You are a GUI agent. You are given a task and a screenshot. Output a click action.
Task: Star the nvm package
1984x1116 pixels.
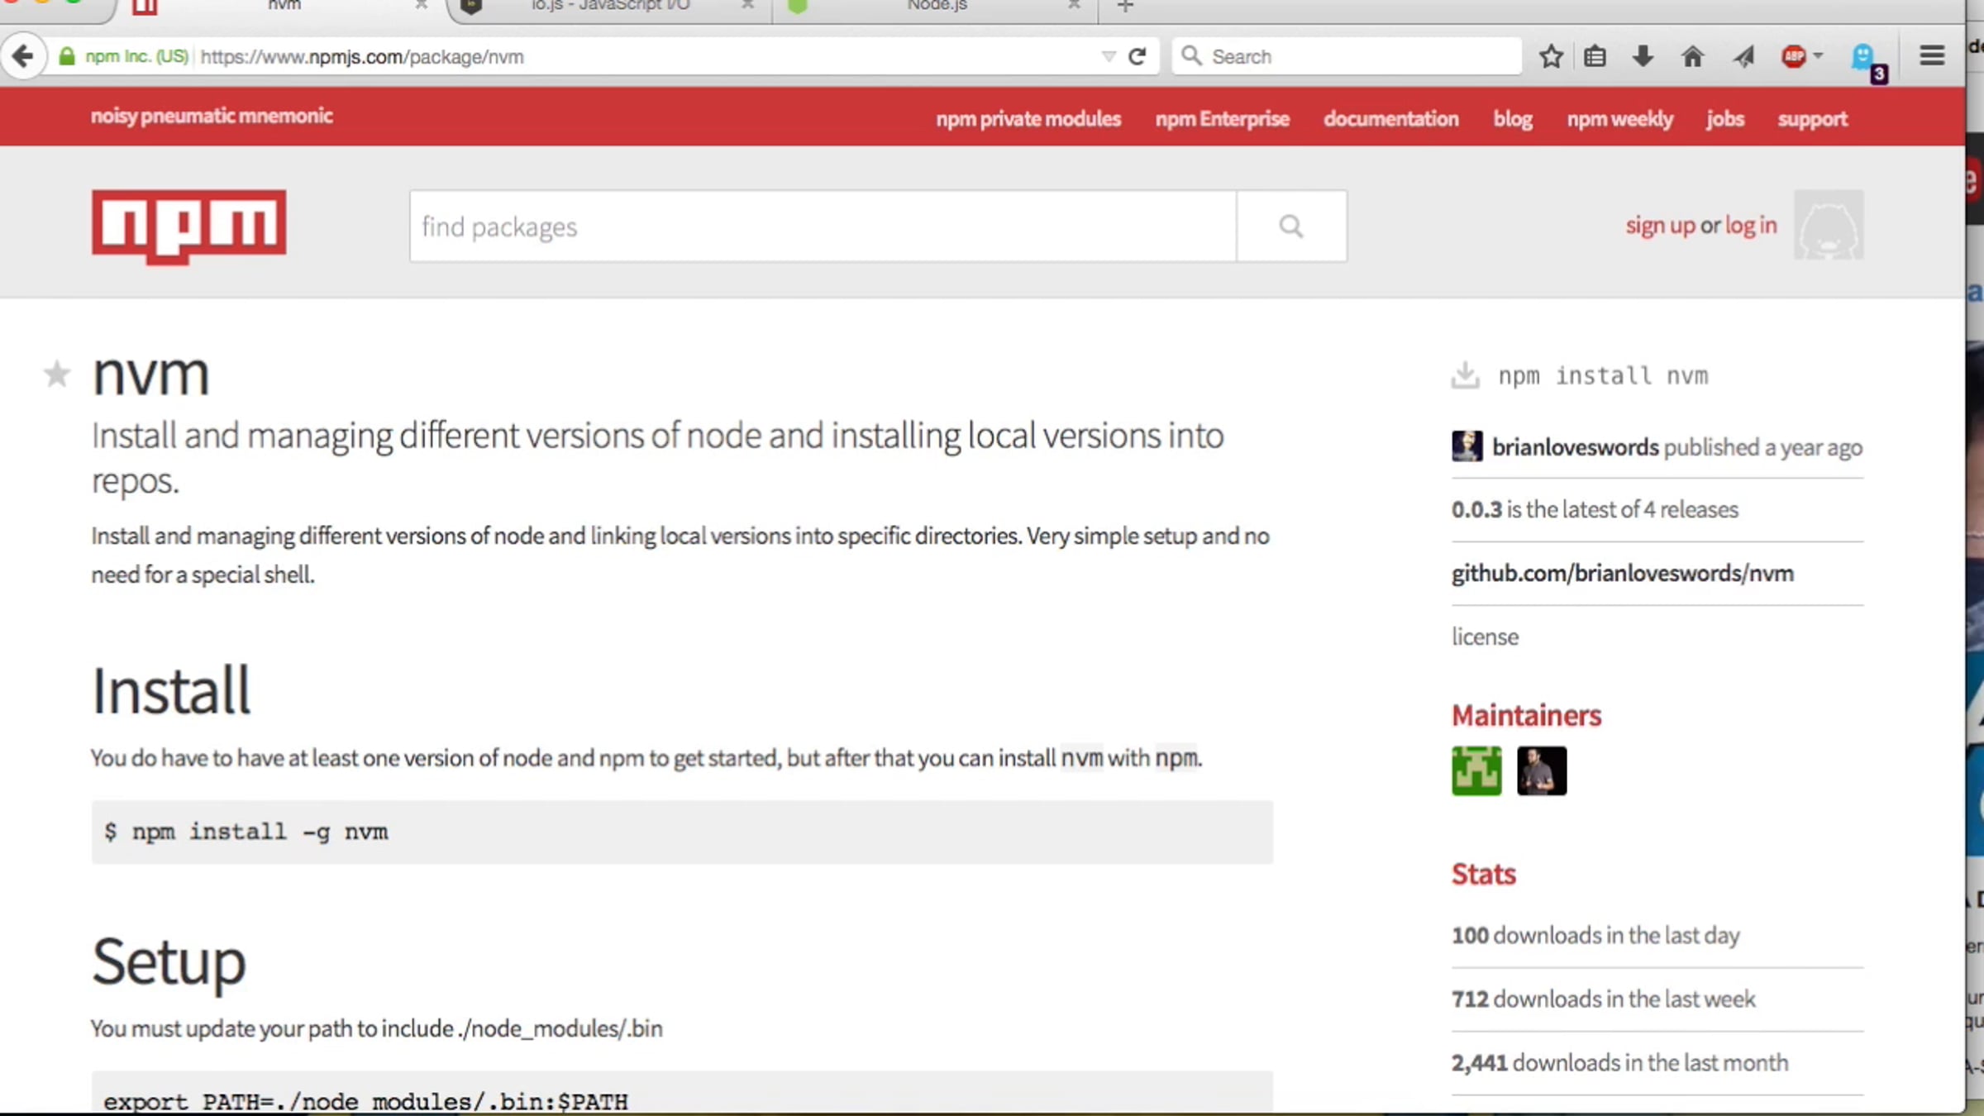coord(56,374)
